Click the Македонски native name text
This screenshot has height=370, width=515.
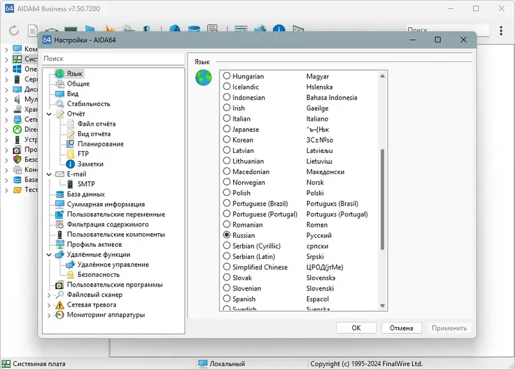[325, 172]
